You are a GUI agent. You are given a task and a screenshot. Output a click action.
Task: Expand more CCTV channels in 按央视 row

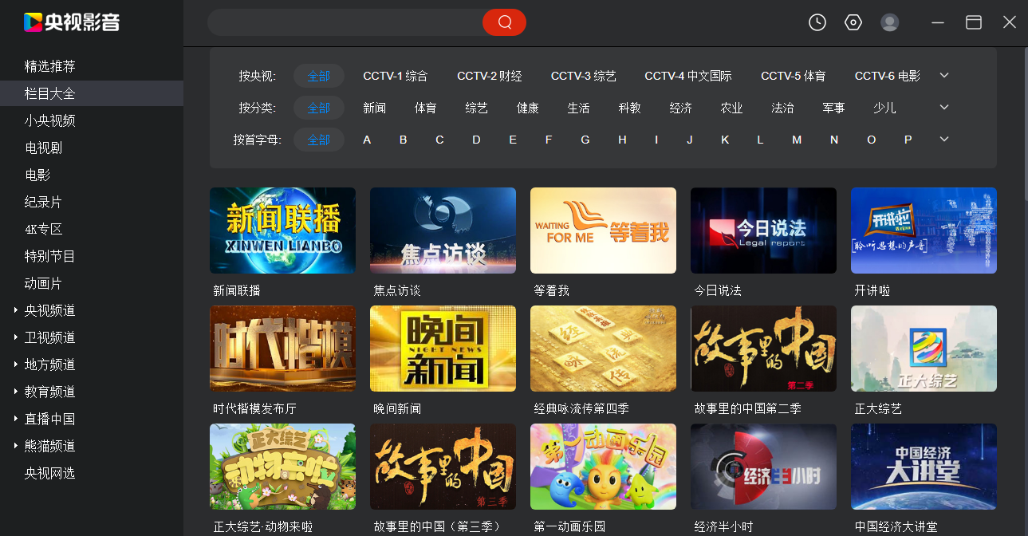[x=944, y=76]
